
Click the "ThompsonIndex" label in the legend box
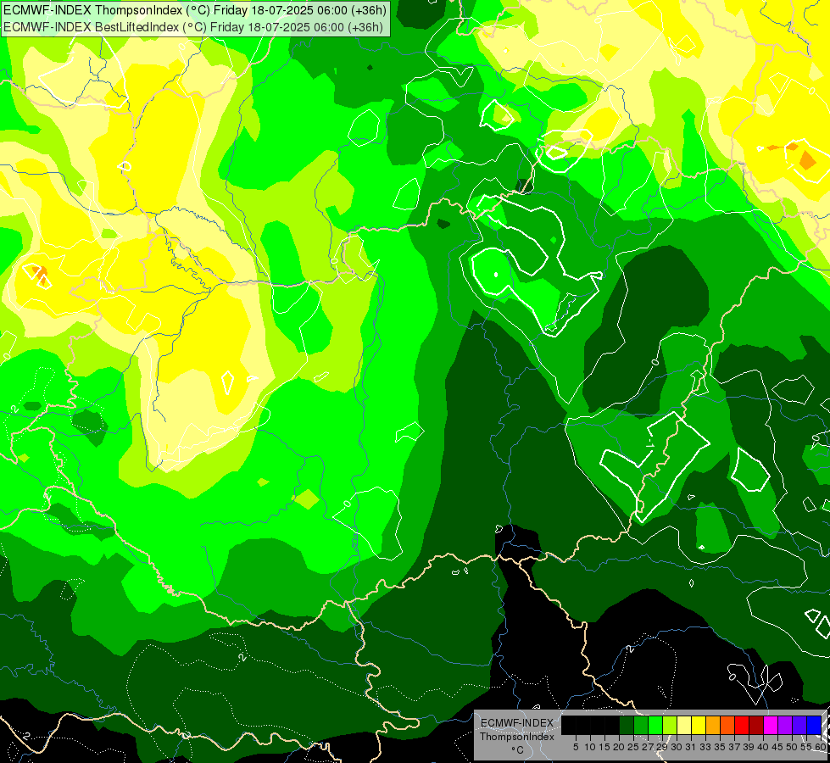click(x=516, y=737)
